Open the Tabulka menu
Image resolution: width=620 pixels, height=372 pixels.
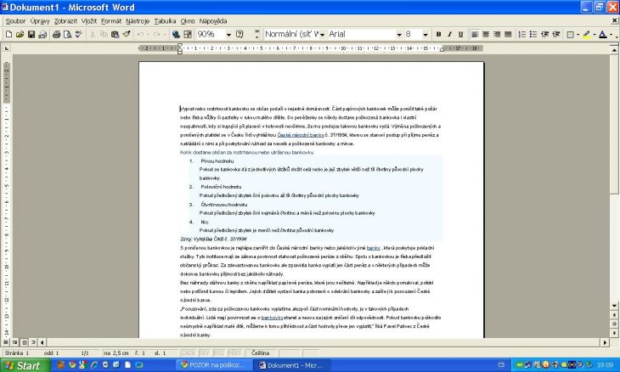165,21
